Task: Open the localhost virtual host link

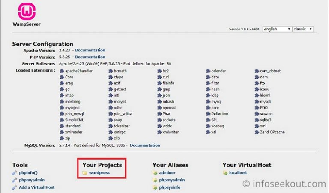Action: [238, 173]
